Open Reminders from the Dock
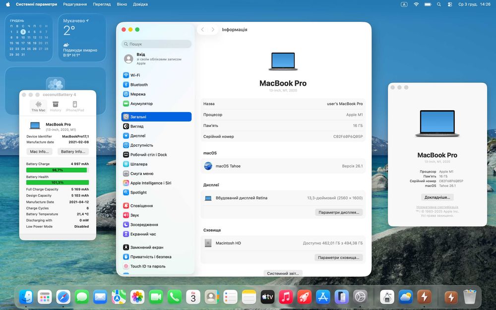496x310 pixels. pyautogui.click(x=230, y=297)
